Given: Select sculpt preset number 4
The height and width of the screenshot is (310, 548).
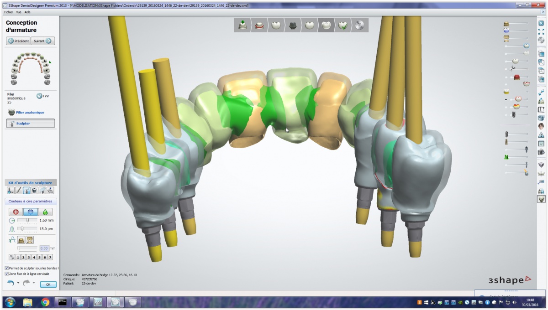Looking at the screenshot, I should coord(33,258).
